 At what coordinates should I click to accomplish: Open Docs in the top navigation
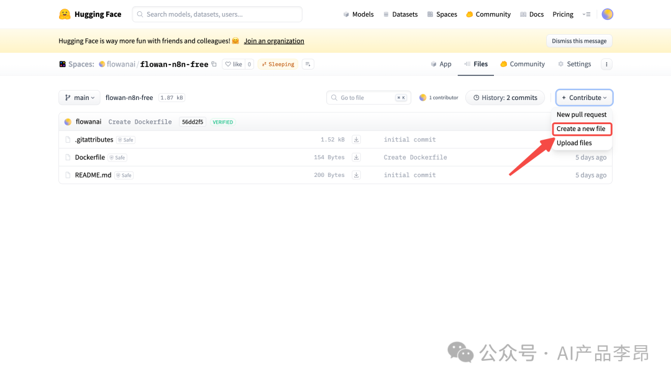pos(532,14)
